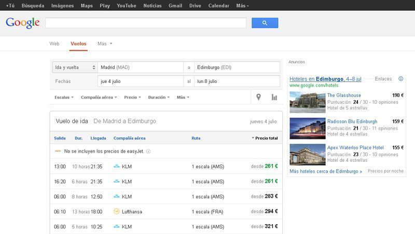The image size is (415, 234).
Task: Select the Vuelos tab
Action: click(x=78, y=44)
